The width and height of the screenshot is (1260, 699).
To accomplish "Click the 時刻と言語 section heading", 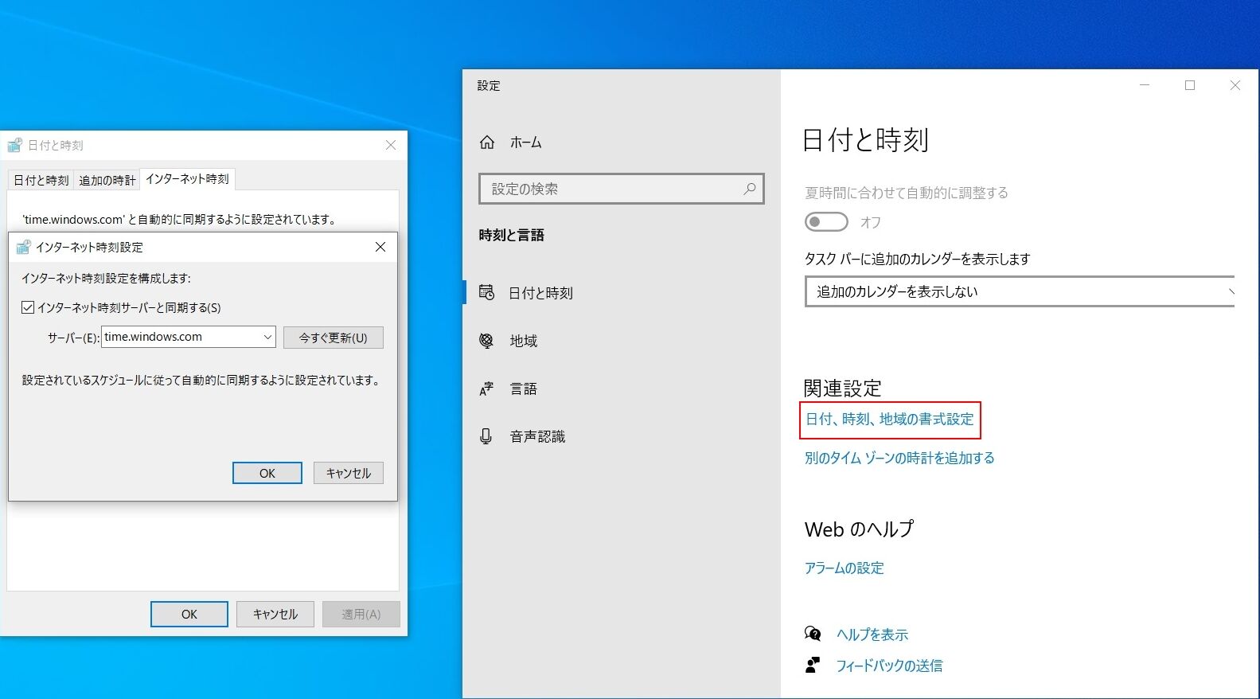I will pos(511,235).
